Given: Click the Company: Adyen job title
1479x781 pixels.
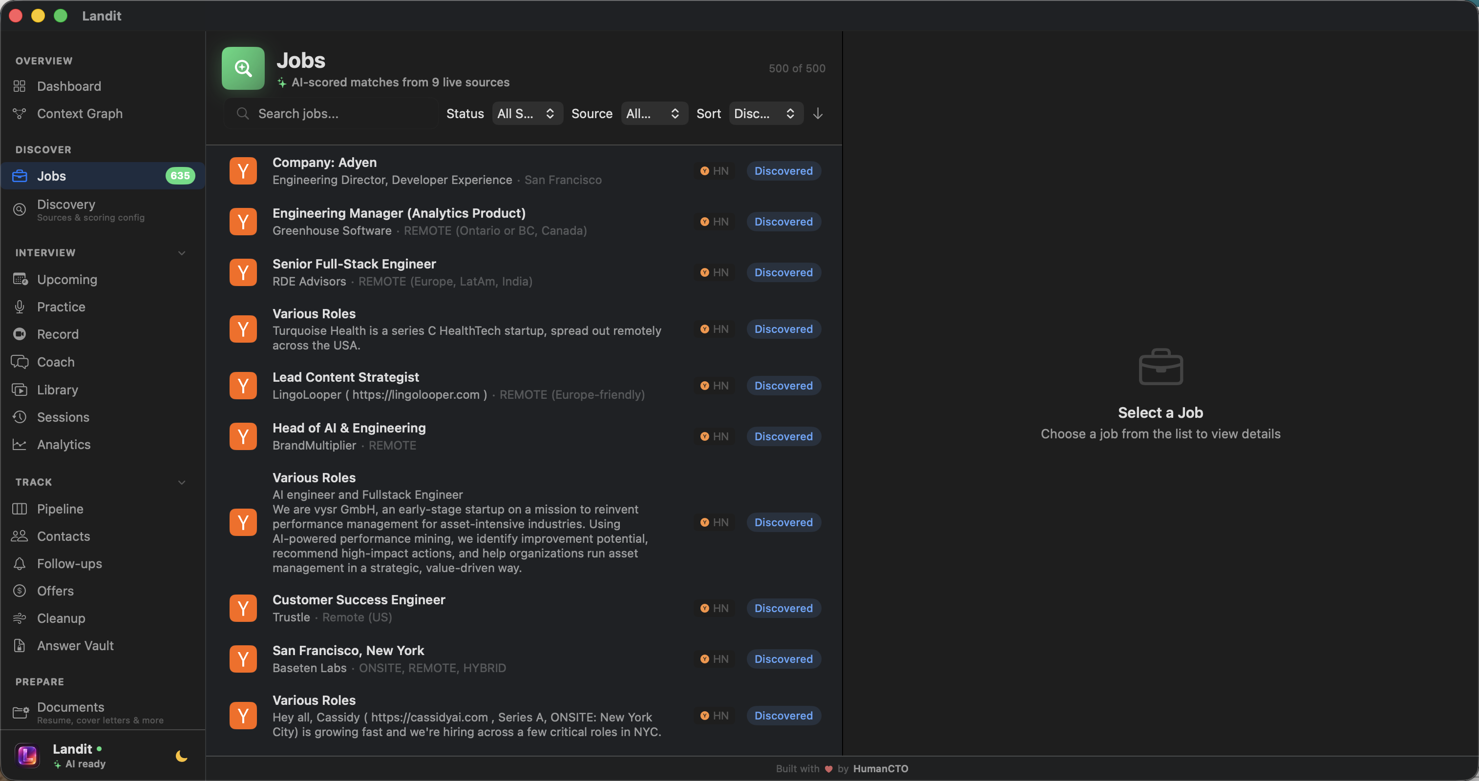Looking at the screenshot, I should click(x=324, y=163).
